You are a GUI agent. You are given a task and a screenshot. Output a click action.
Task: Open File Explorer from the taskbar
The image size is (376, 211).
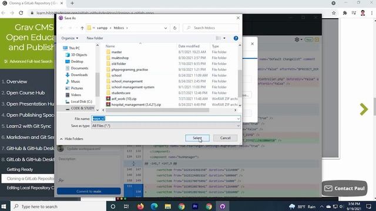[168, 206]
